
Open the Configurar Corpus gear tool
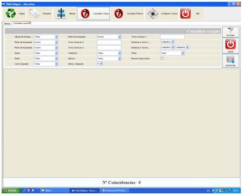161,14
